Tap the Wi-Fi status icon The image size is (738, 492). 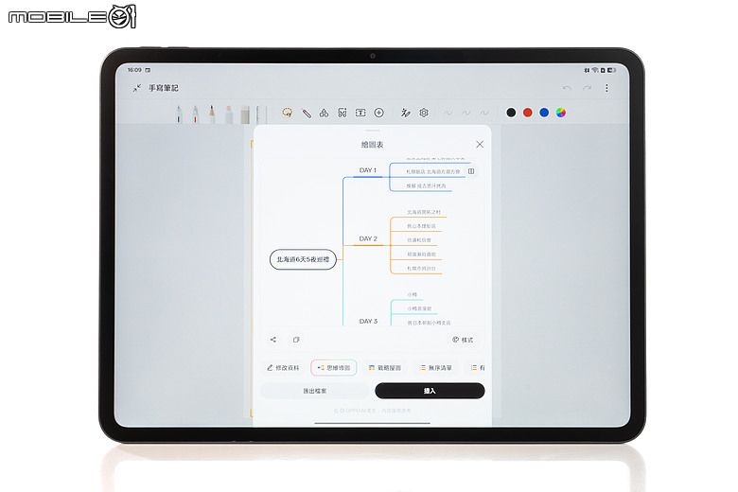(595, 70)
